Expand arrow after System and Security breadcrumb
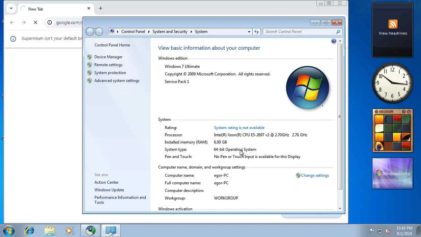 pyautogui.click(x=191, y=32)
